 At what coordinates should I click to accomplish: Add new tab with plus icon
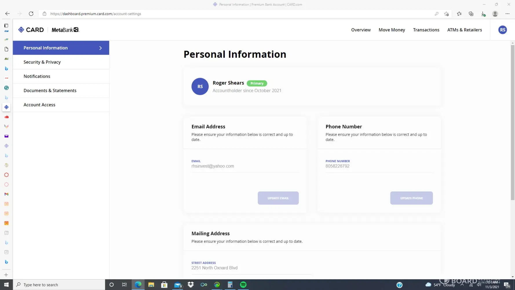pos(6,275)
